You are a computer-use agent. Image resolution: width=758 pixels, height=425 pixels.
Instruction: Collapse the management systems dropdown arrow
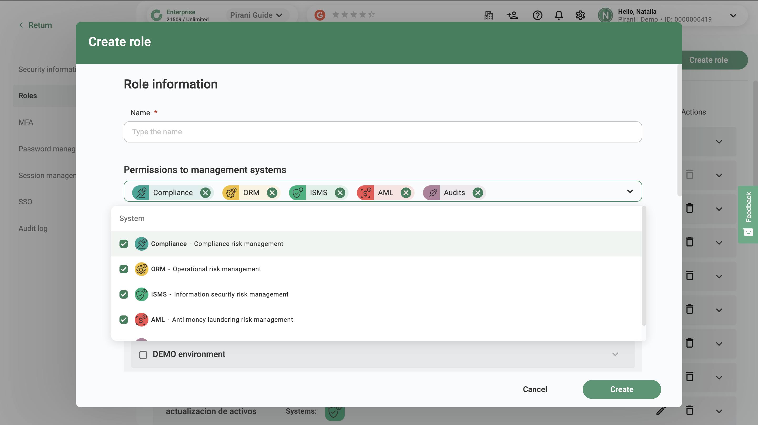click(630, 191)
